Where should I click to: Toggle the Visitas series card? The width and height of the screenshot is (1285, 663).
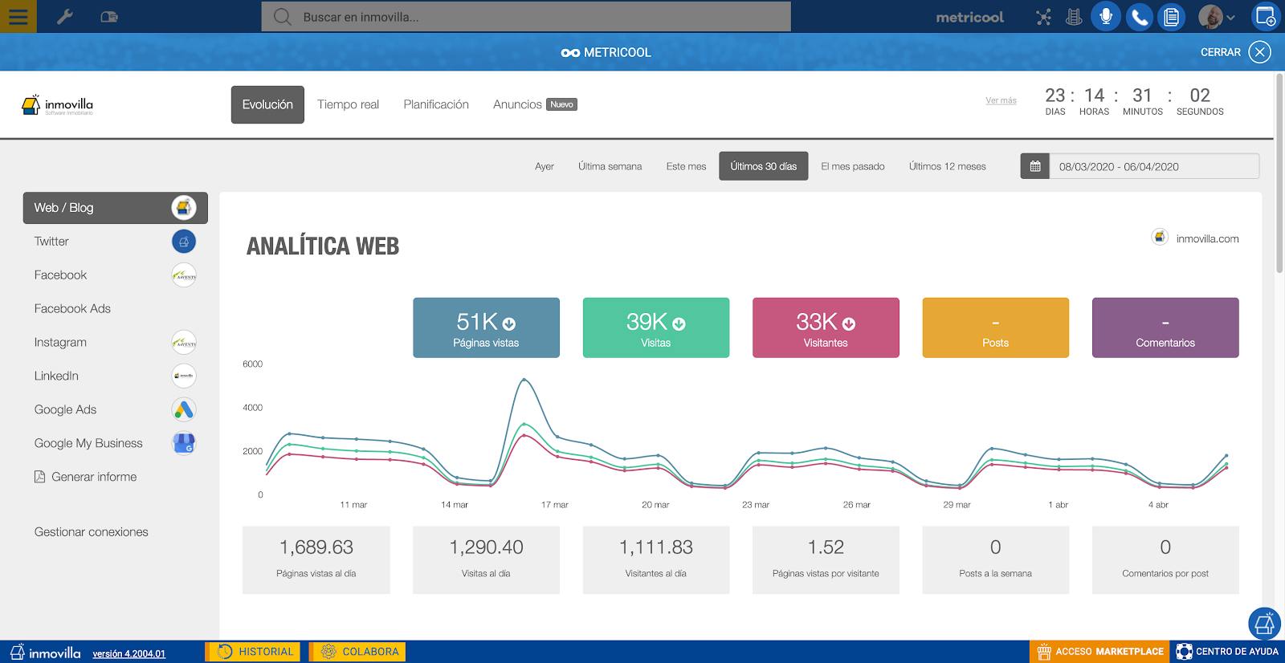pos(656,327)
